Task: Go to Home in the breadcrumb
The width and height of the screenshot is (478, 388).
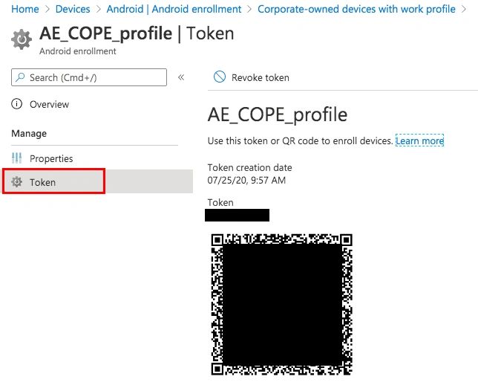Action: [25, 9]
